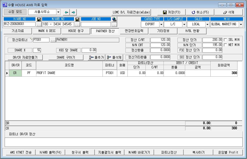Click globe link icon beside JOB NO
247x159 pixels.
[114, 19]
